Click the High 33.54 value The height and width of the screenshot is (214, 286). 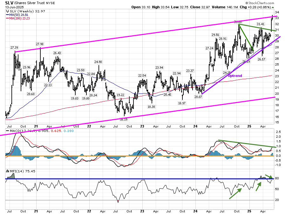click(x=160, y=7)
